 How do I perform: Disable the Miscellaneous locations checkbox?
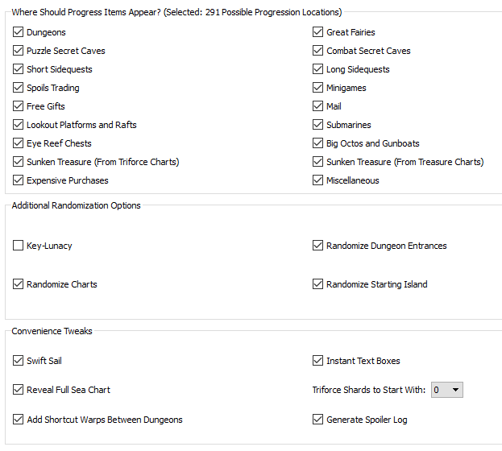[317, 180]
